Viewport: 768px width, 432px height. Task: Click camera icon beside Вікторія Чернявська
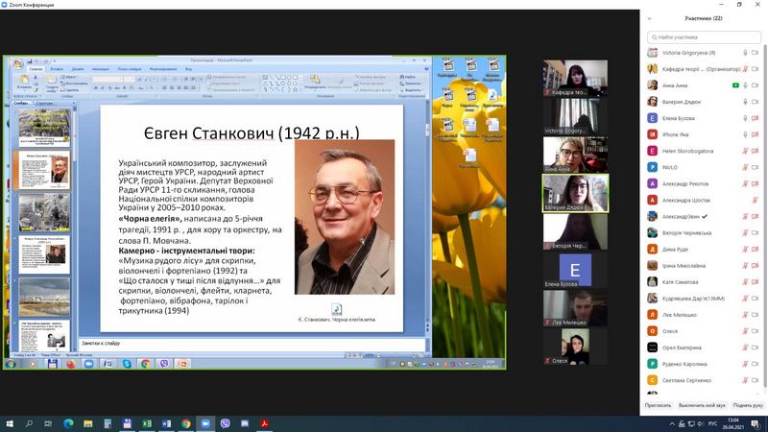coord(755,232)
